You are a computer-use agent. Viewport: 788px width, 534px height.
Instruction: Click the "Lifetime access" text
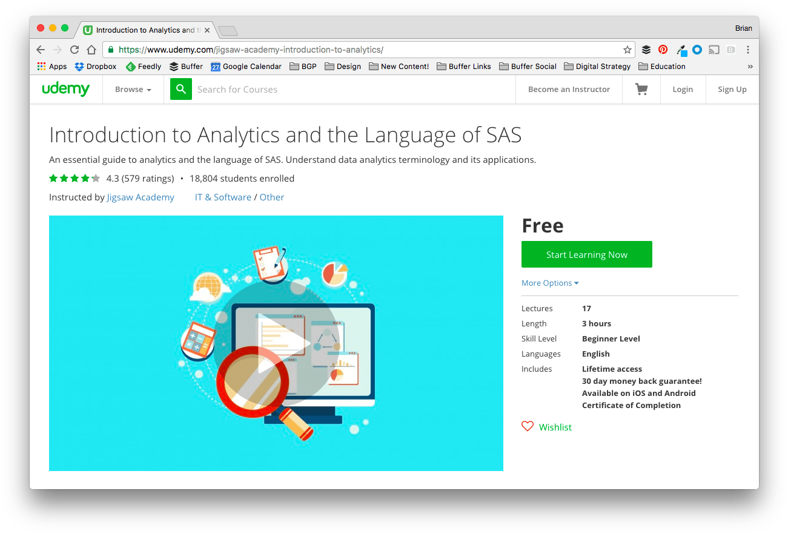612,369
